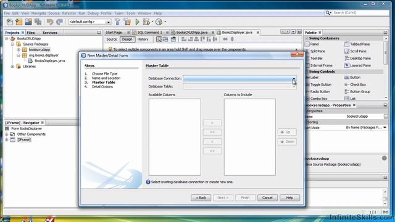Click the Open Project toolbar icon
The image size is (395, 222).
(x=28, y=22)
